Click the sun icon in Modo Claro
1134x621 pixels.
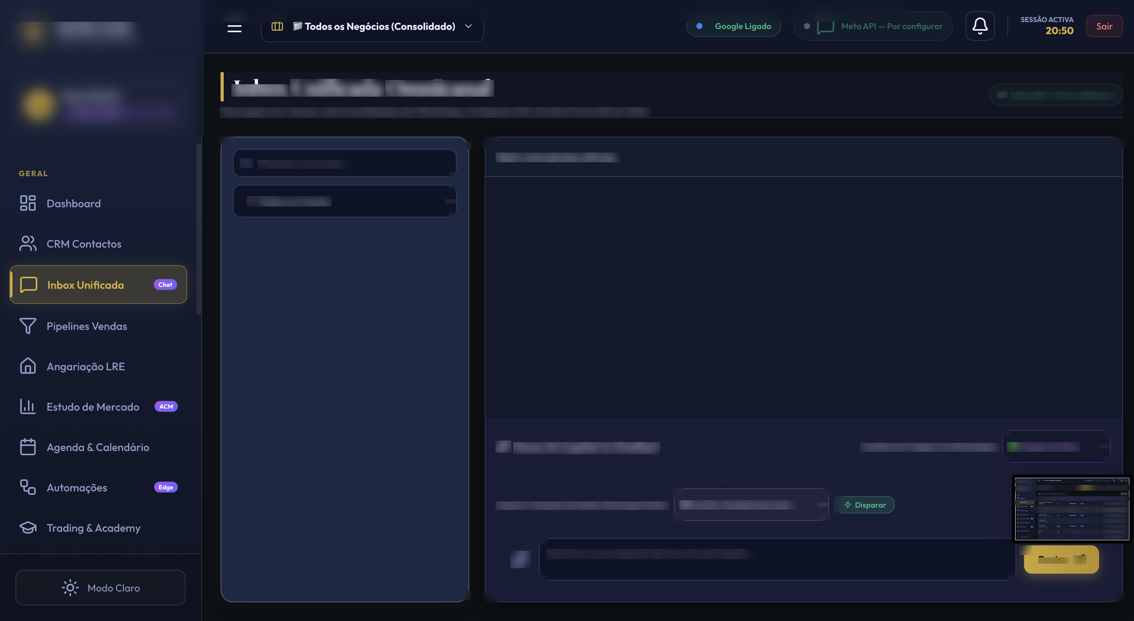(70, 588)
